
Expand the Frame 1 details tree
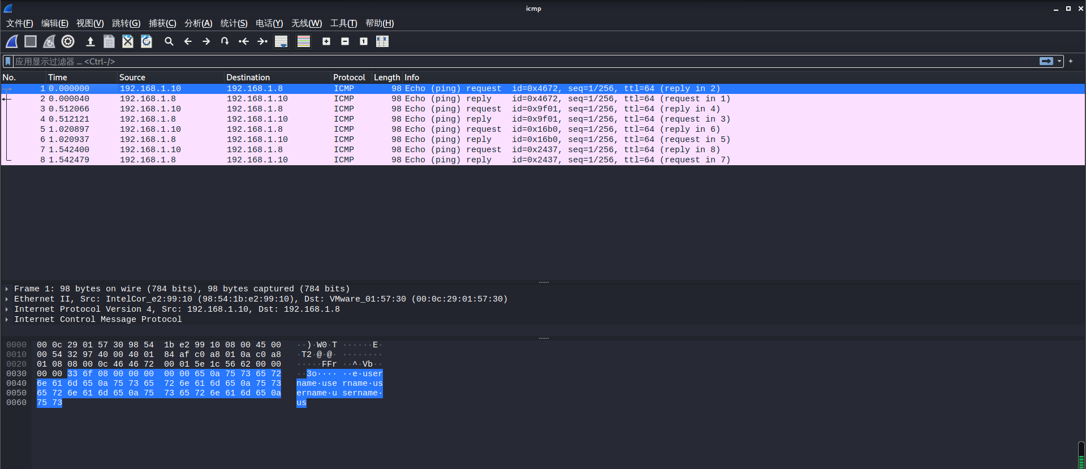point(7,289)
